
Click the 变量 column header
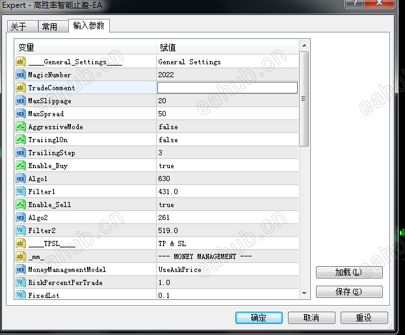(85, 47)
